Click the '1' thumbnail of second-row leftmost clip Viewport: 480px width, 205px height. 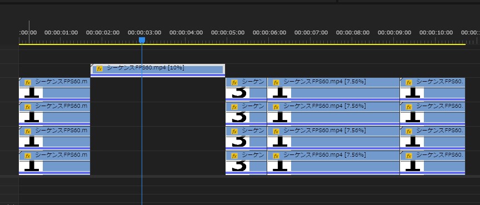(31, 117)
